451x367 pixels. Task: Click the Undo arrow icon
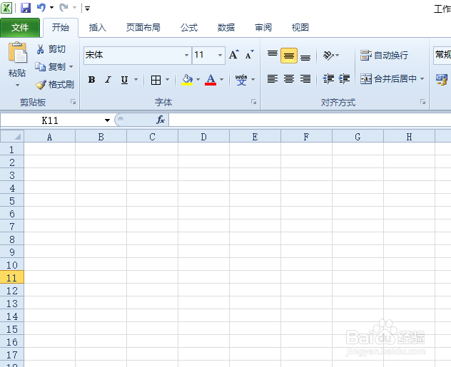click(x=41, y=8)
